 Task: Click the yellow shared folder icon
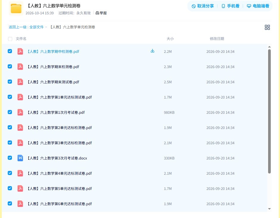coord(16,8)
